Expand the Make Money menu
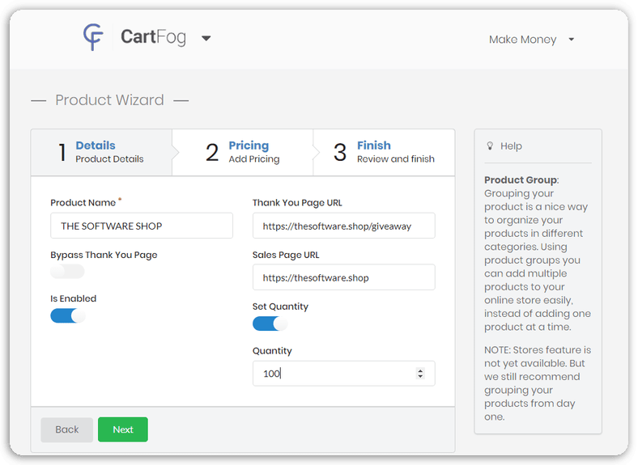Image resolution: width=638 pixels, height=465 pixels. pyautogui.click(x=572, y=40)
